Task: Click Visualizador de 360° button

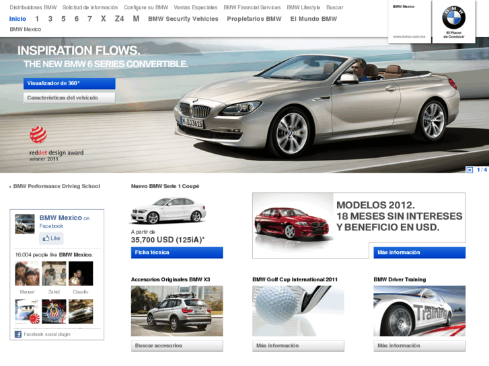Action: pos(69,83)
